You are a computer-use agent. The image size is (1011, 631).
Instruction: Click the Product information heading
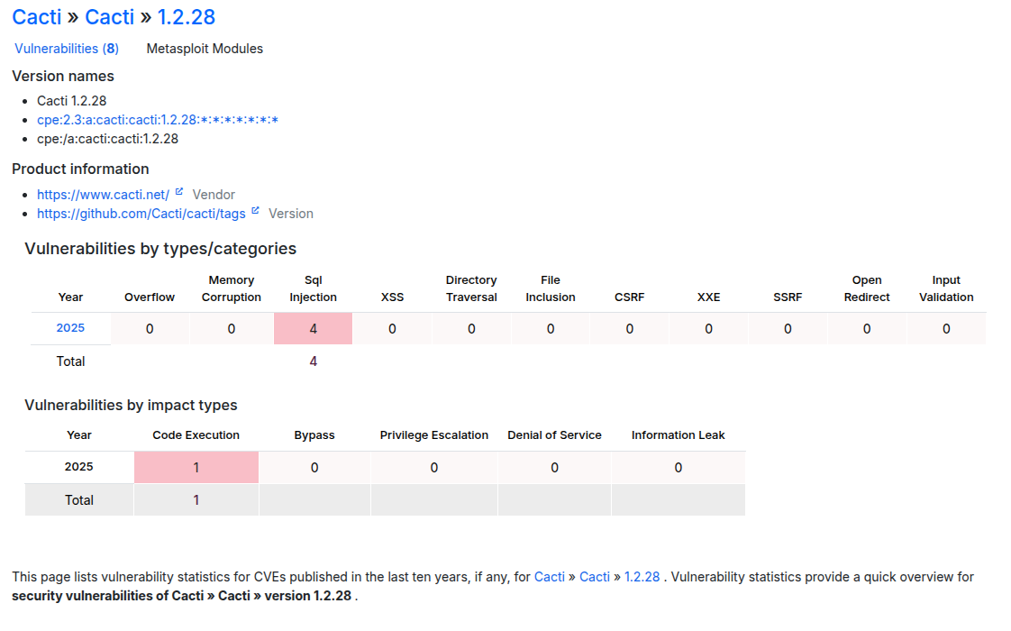tap(80, 169)
